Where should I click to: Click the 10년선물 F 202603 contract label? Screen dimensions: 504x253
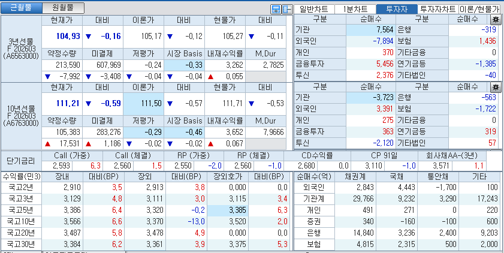pos(21,116)
